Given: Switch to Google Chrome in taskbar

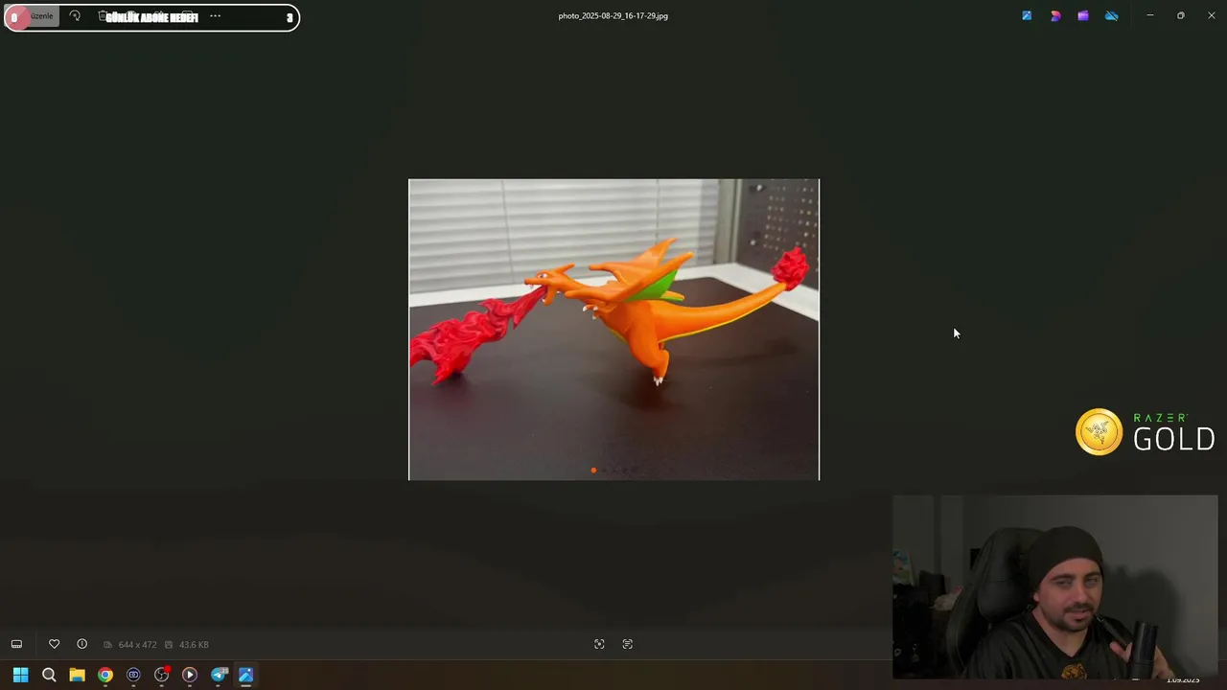Looking at the screenshot, I should 105,675.
